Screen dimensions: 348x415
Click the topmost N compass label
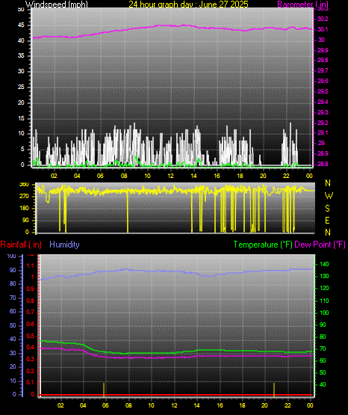tap(328, 183)
